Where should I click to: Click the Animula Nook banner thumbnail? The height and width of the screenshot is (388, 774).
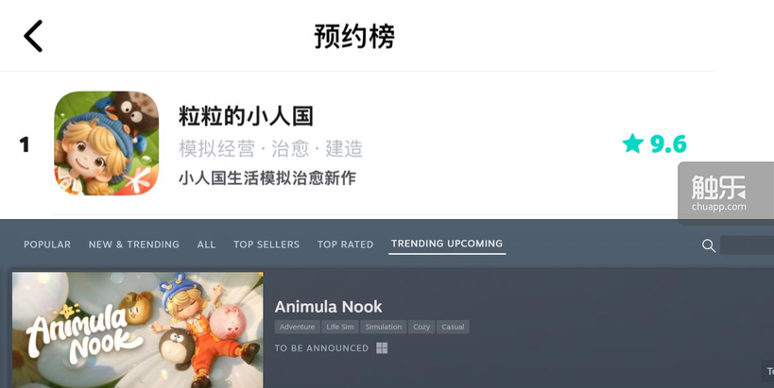[138, 329]
